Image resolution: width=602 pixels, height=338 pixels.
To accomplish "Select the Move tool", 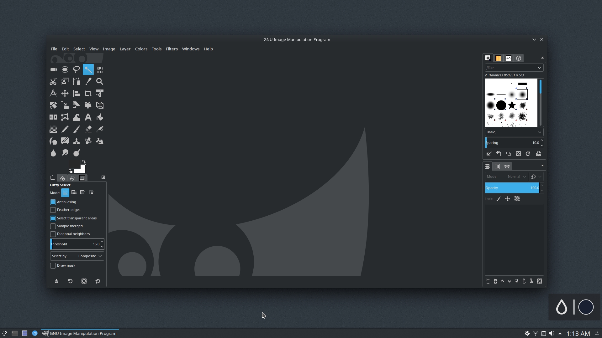I will [65, 93].
